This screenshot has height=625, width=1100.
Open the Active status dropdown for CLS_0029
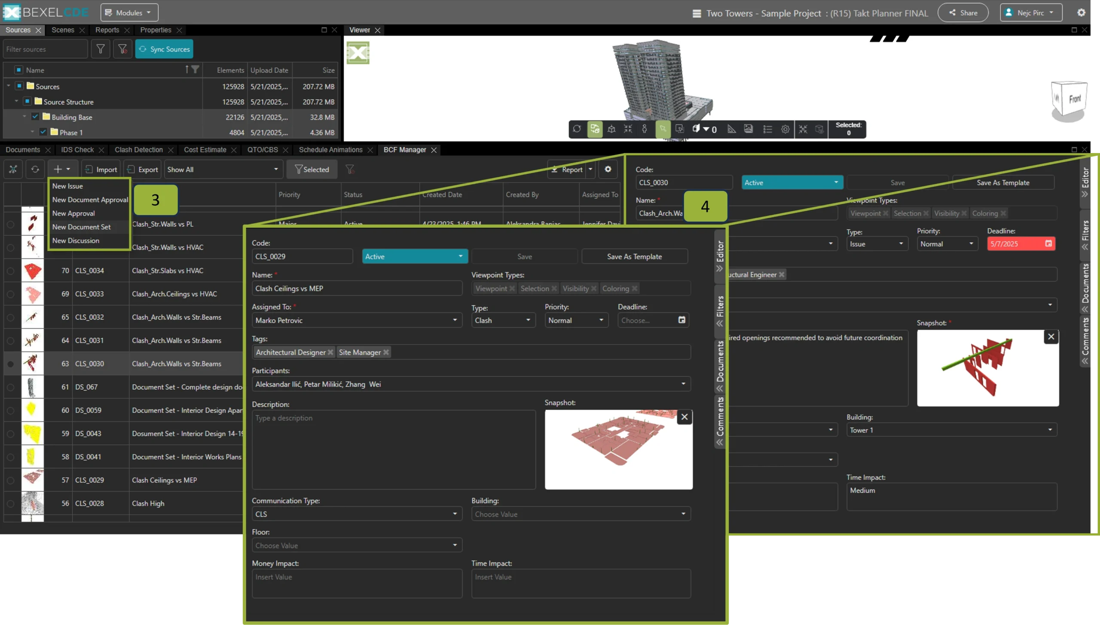coord(414,256)
